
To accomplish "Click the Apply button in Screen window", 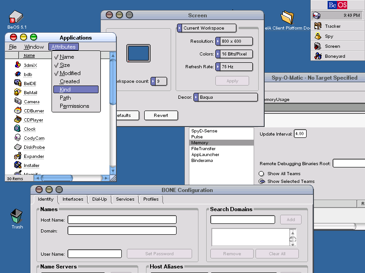I will [232, 81].
